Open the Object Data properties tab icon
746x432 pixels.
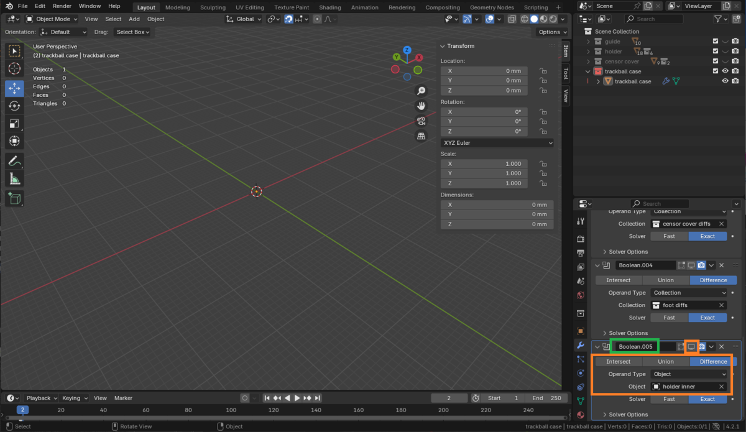pos(581,401)
